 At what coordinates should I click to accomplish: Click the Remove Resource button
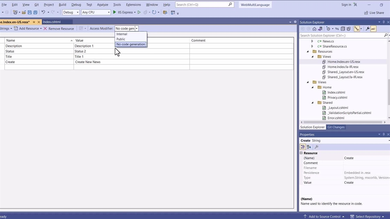coord(58,29)
